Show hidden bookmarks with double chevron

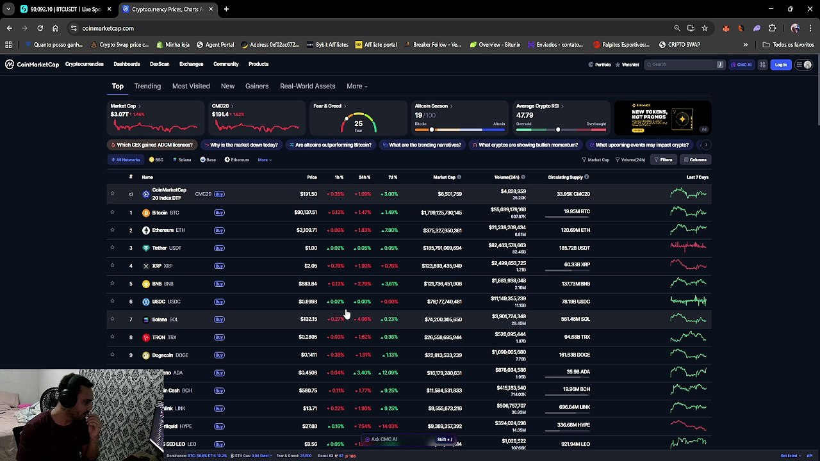745,45
